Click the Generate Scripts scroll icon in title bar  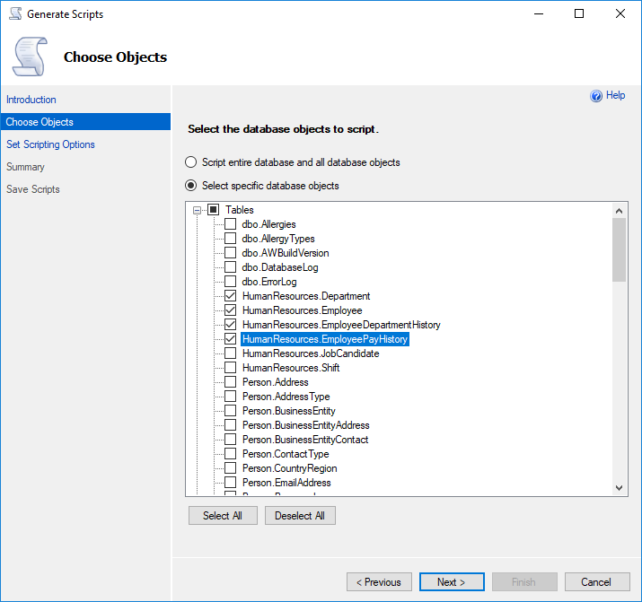(15, 13)
